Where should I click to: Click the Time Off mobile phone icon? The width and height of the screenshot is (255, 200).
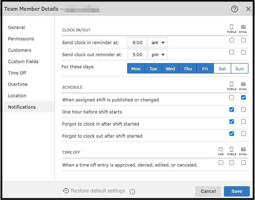(x=232, y=149)
